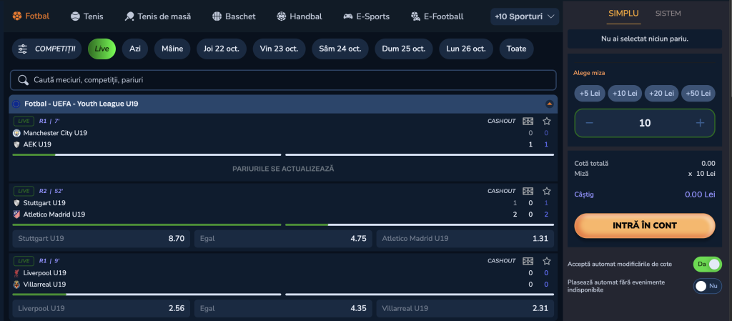Click the Intră în cont button

point(645,226)
